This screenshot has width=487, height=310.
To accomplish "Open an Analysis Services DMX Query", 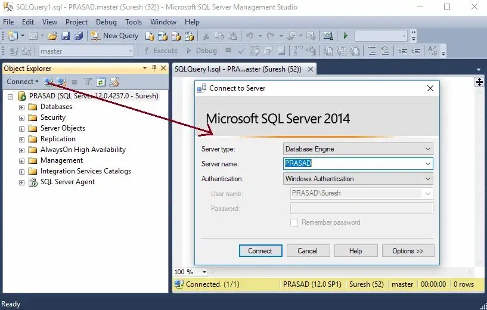I will click(176, 36).
